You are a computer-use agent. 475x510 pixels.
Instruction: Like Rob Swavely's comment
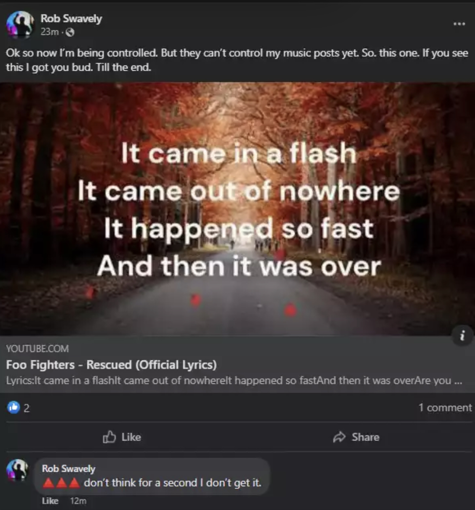tap(50, 501)
